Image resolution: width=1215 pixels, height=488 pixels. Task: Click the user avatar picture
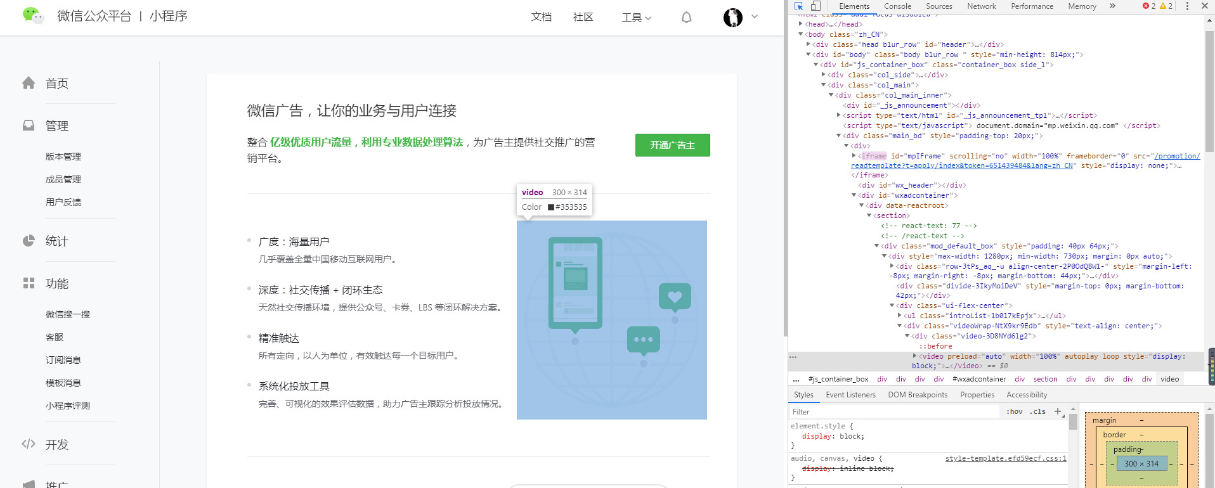[x=733, y=17]
